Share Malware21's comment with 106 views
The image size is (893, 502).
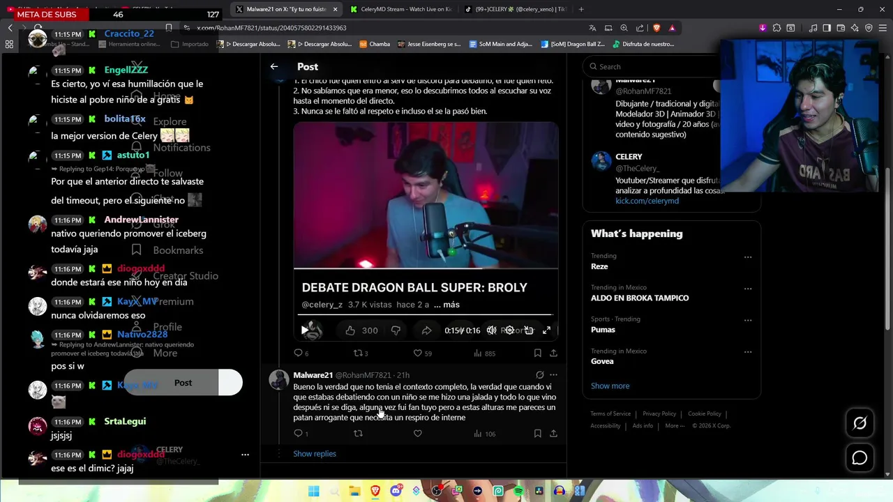pyautogui.click(x=553, y=434)
